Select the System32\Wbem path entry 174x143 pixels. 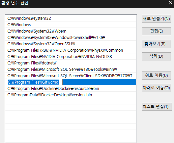tap(71, 31)
